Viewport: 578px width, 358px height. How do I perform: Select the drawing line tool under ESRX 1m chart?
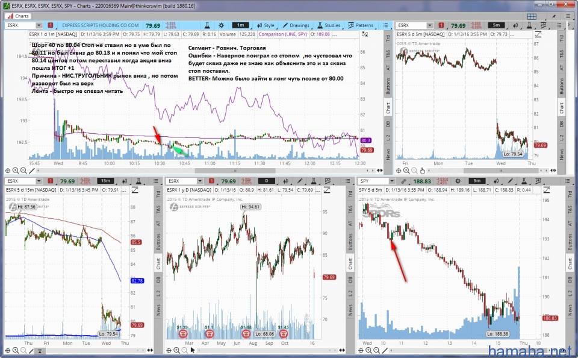(32, 171)
